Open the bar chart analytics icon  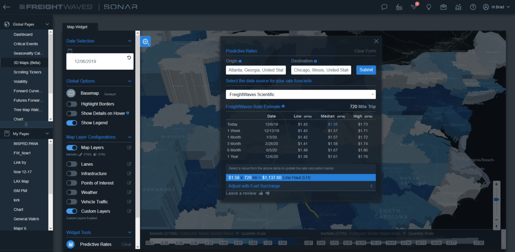[x=458, y=7]
